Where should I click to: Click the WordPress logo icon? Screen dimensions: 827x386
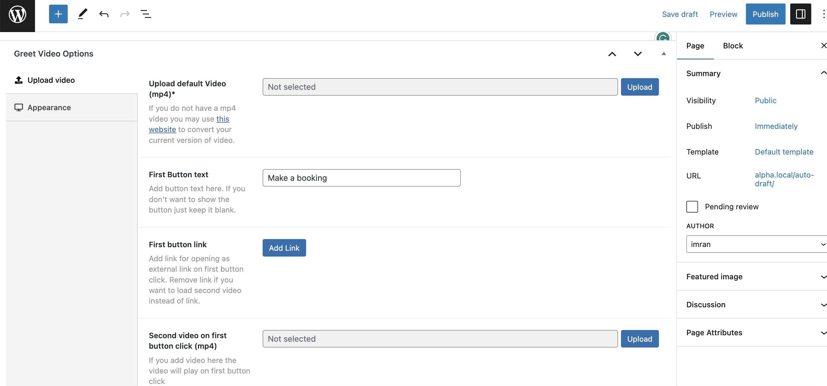point(17,15)
